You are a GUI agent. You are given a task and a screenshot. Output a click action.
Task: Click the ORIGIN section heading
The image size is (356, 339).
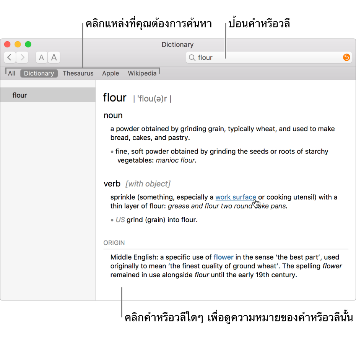[x=114, y=243]
